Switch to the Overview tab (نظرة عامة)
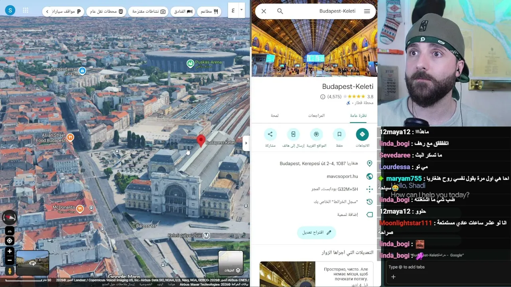Screen dimensions: 511x287 [x=358, y=116]
